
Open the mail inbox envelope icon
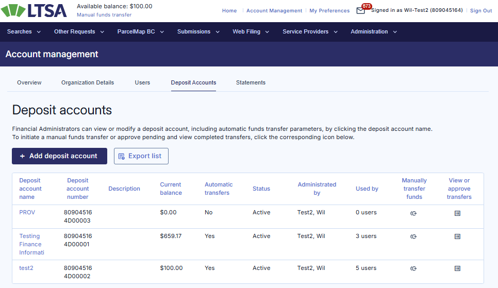tap(360, 11)
